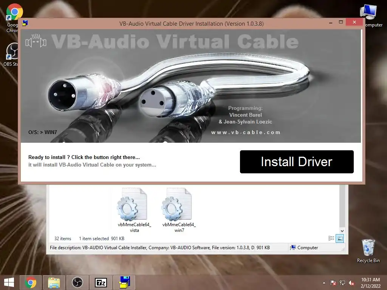Click the File description status text
Image resolution: width=387 pixels, height=290 pixels.
(x=152, y=248)
